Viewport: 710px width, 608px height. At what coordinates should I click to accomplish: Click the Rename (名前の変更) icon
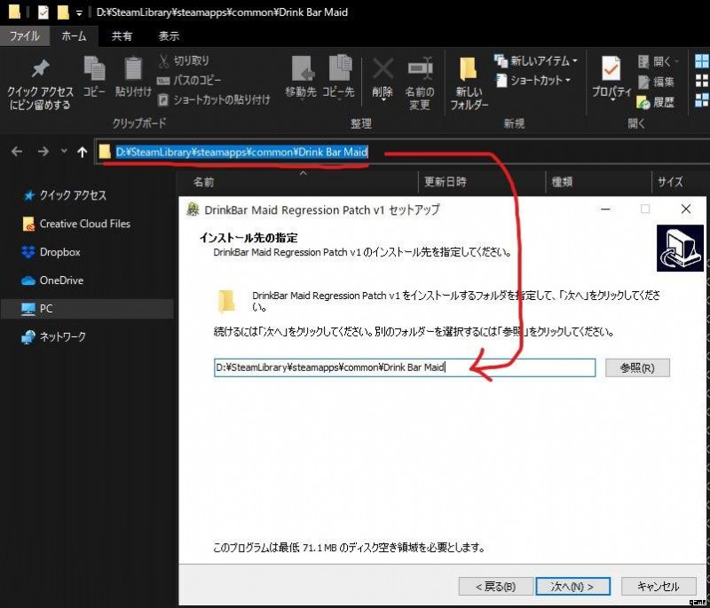pos(420,70)
